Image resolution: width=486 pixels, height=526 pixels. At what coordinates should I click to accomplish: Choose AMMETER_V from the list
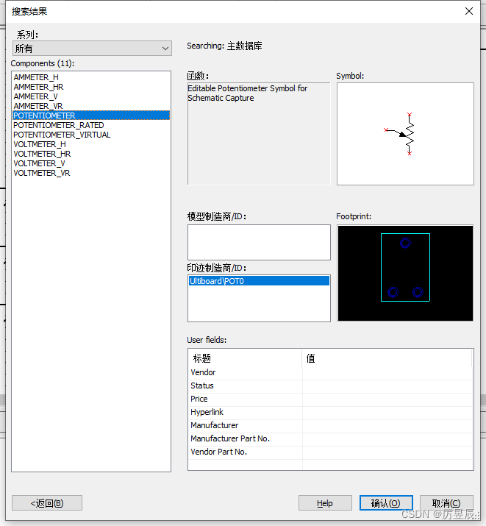(x=35, y=96)
